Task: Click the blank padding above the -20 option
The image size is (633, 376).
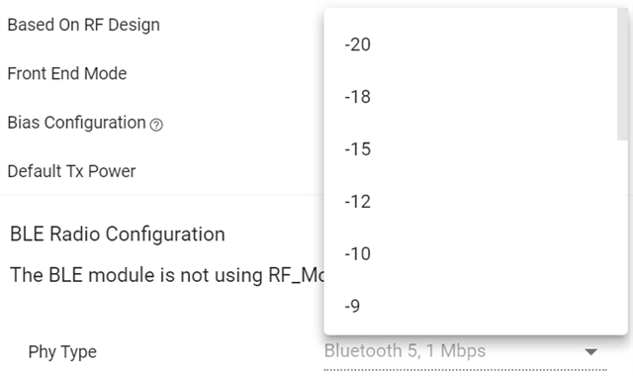Action: coord(471,13)
